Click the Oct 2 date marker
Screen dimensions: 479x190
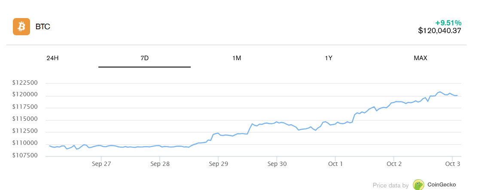coord(394,164)
